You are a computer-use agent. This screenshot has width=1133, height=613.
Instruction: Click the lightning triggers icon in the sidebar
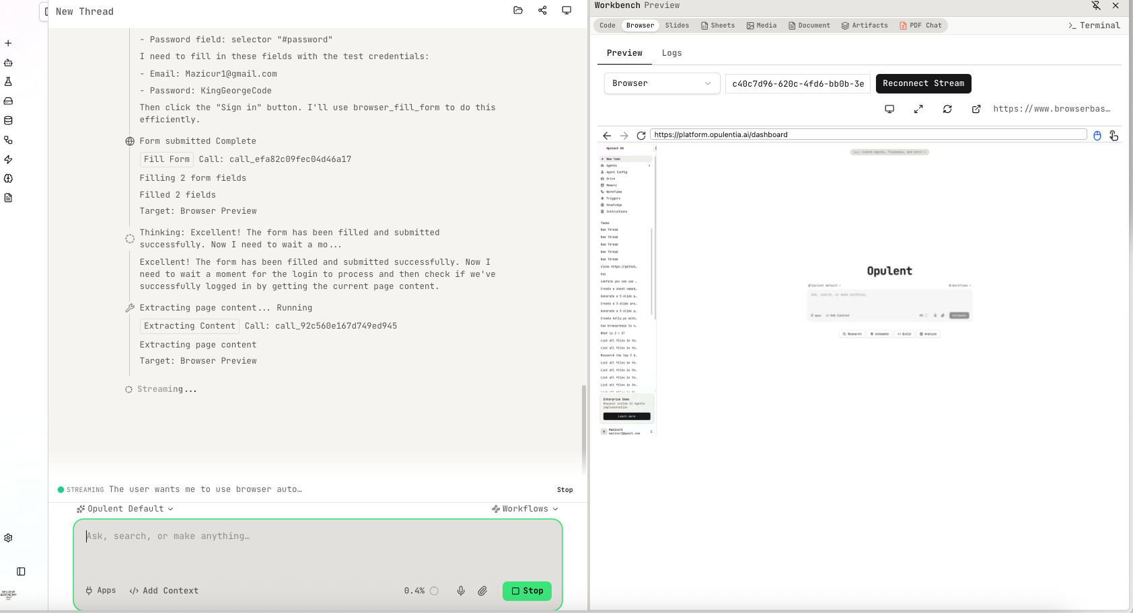8,159
